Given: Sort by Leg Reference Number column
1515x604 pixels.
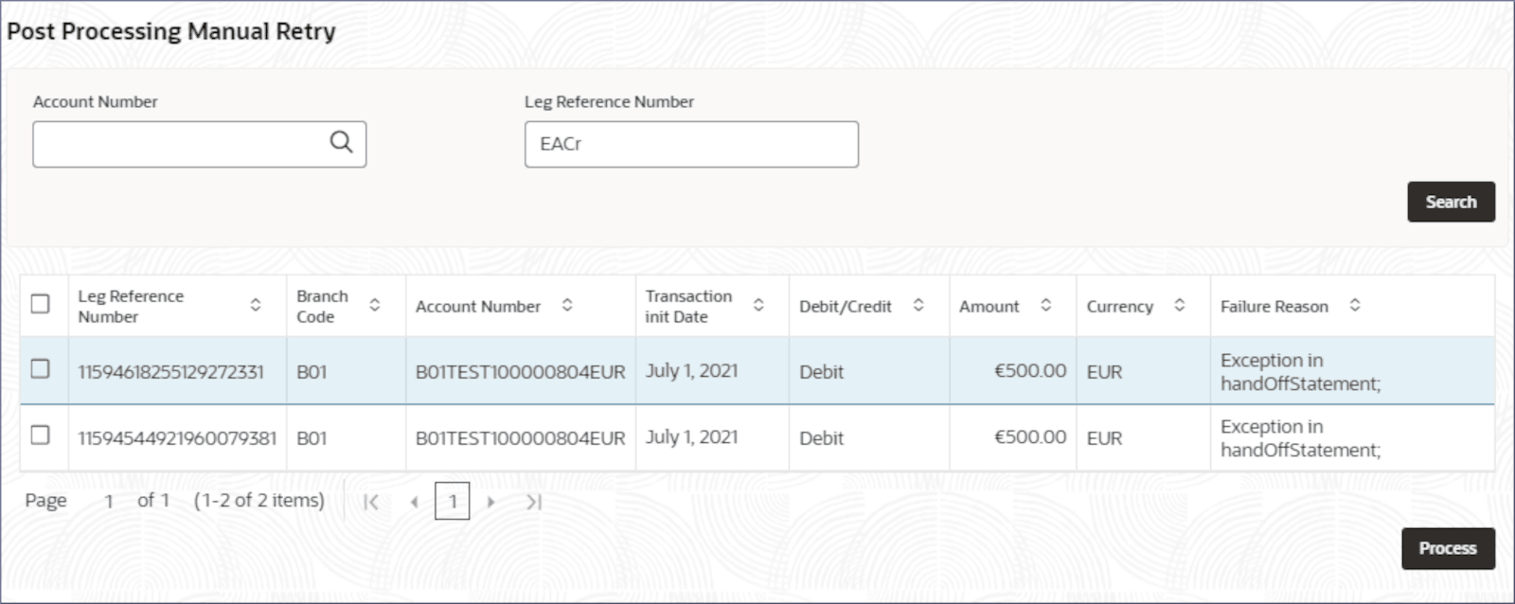Looking at the screenshot, I should (x=256, y=305).
